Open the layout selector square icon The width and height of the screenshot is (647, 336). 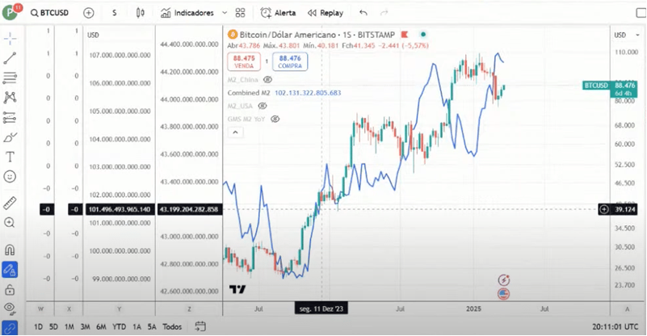click(641, 13)
